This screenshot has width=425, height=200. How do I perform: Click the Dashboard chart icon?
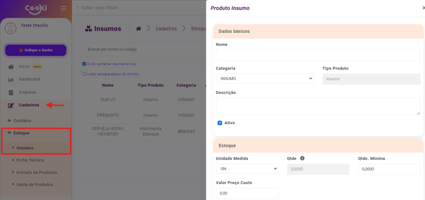tap(11, 80)
